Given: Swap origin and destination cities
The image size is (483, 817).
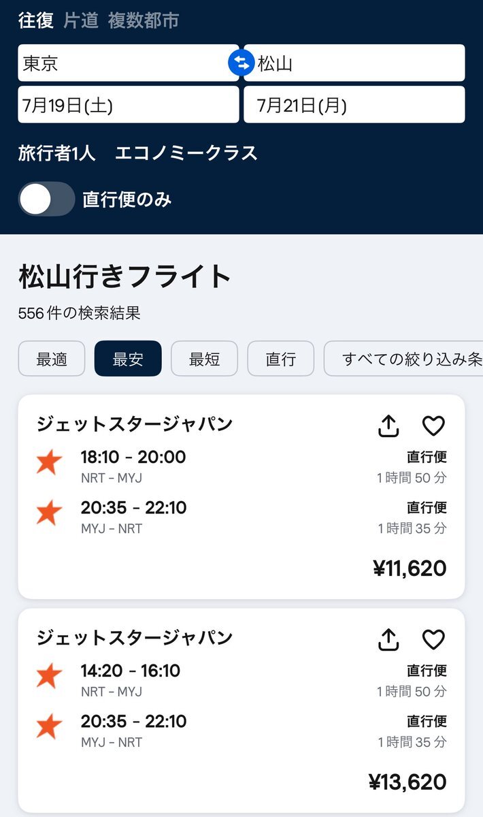Looking at the screenshot, I should click(x=241, y=63).
